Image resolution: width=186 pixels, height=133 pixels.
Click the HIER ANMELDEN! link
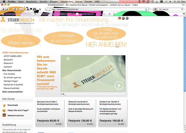(106, 45)
